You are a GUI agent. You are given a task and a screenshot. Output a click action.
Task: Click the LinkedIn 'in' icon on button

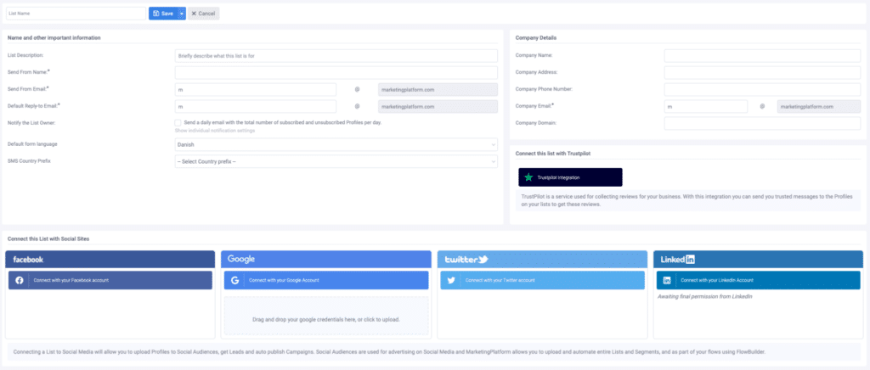pyautogui.click(x=667, y=280)
